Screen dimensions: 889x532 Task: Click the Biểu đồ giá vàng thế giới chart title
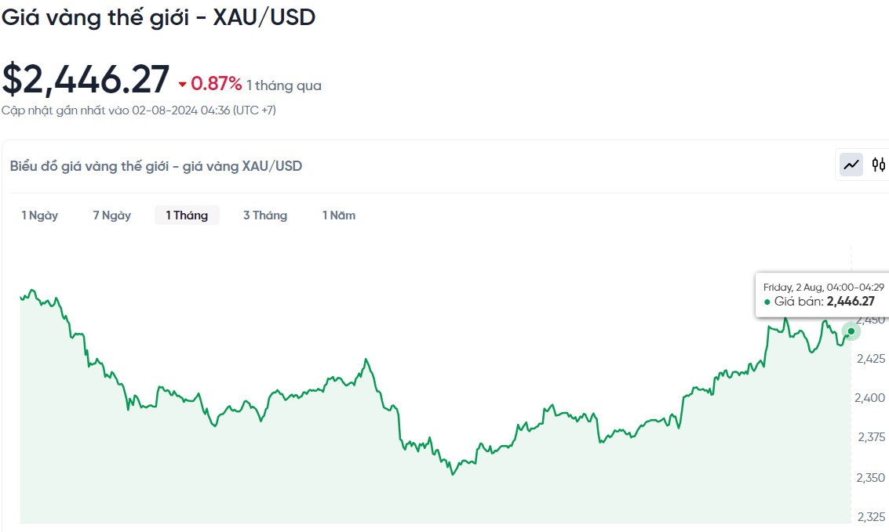coord(156,166)
